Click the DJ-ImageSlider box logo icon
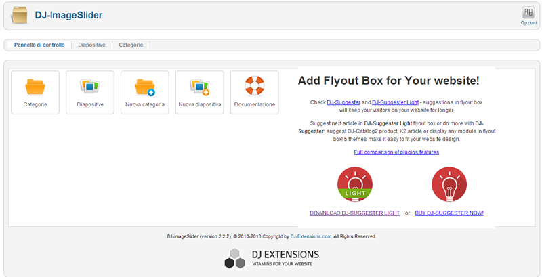542x277 pixels. point(19,15)
